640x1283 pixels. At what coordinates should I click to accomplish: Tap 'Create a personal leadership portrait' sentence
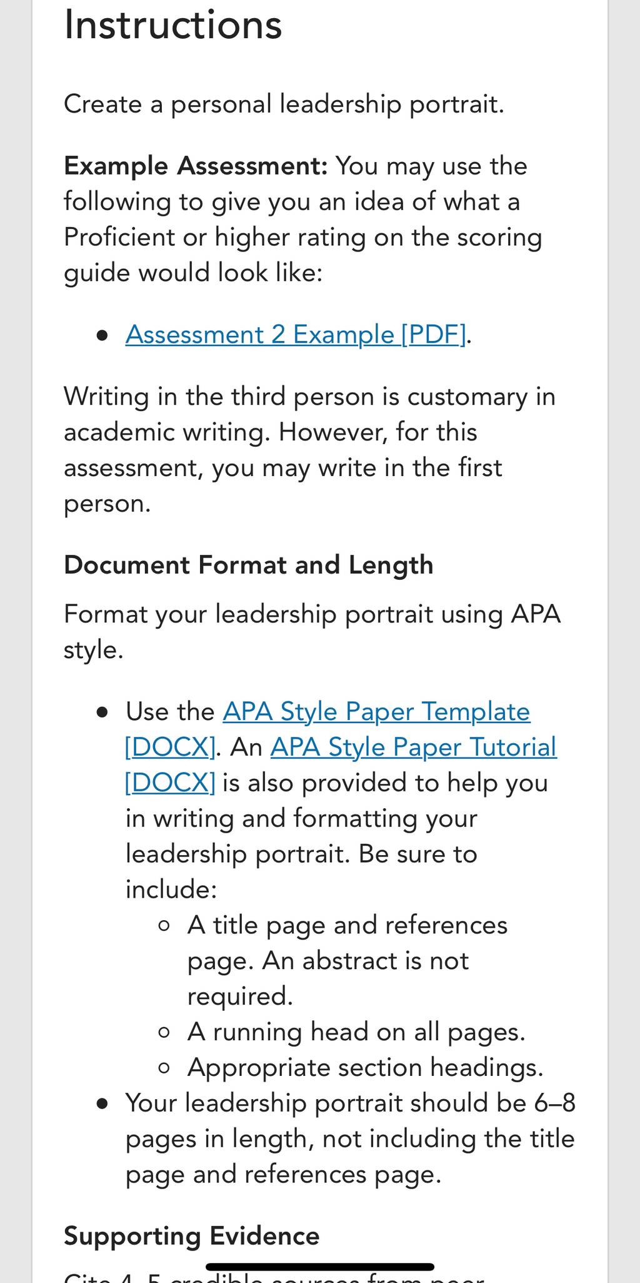[x=284, y=104]
